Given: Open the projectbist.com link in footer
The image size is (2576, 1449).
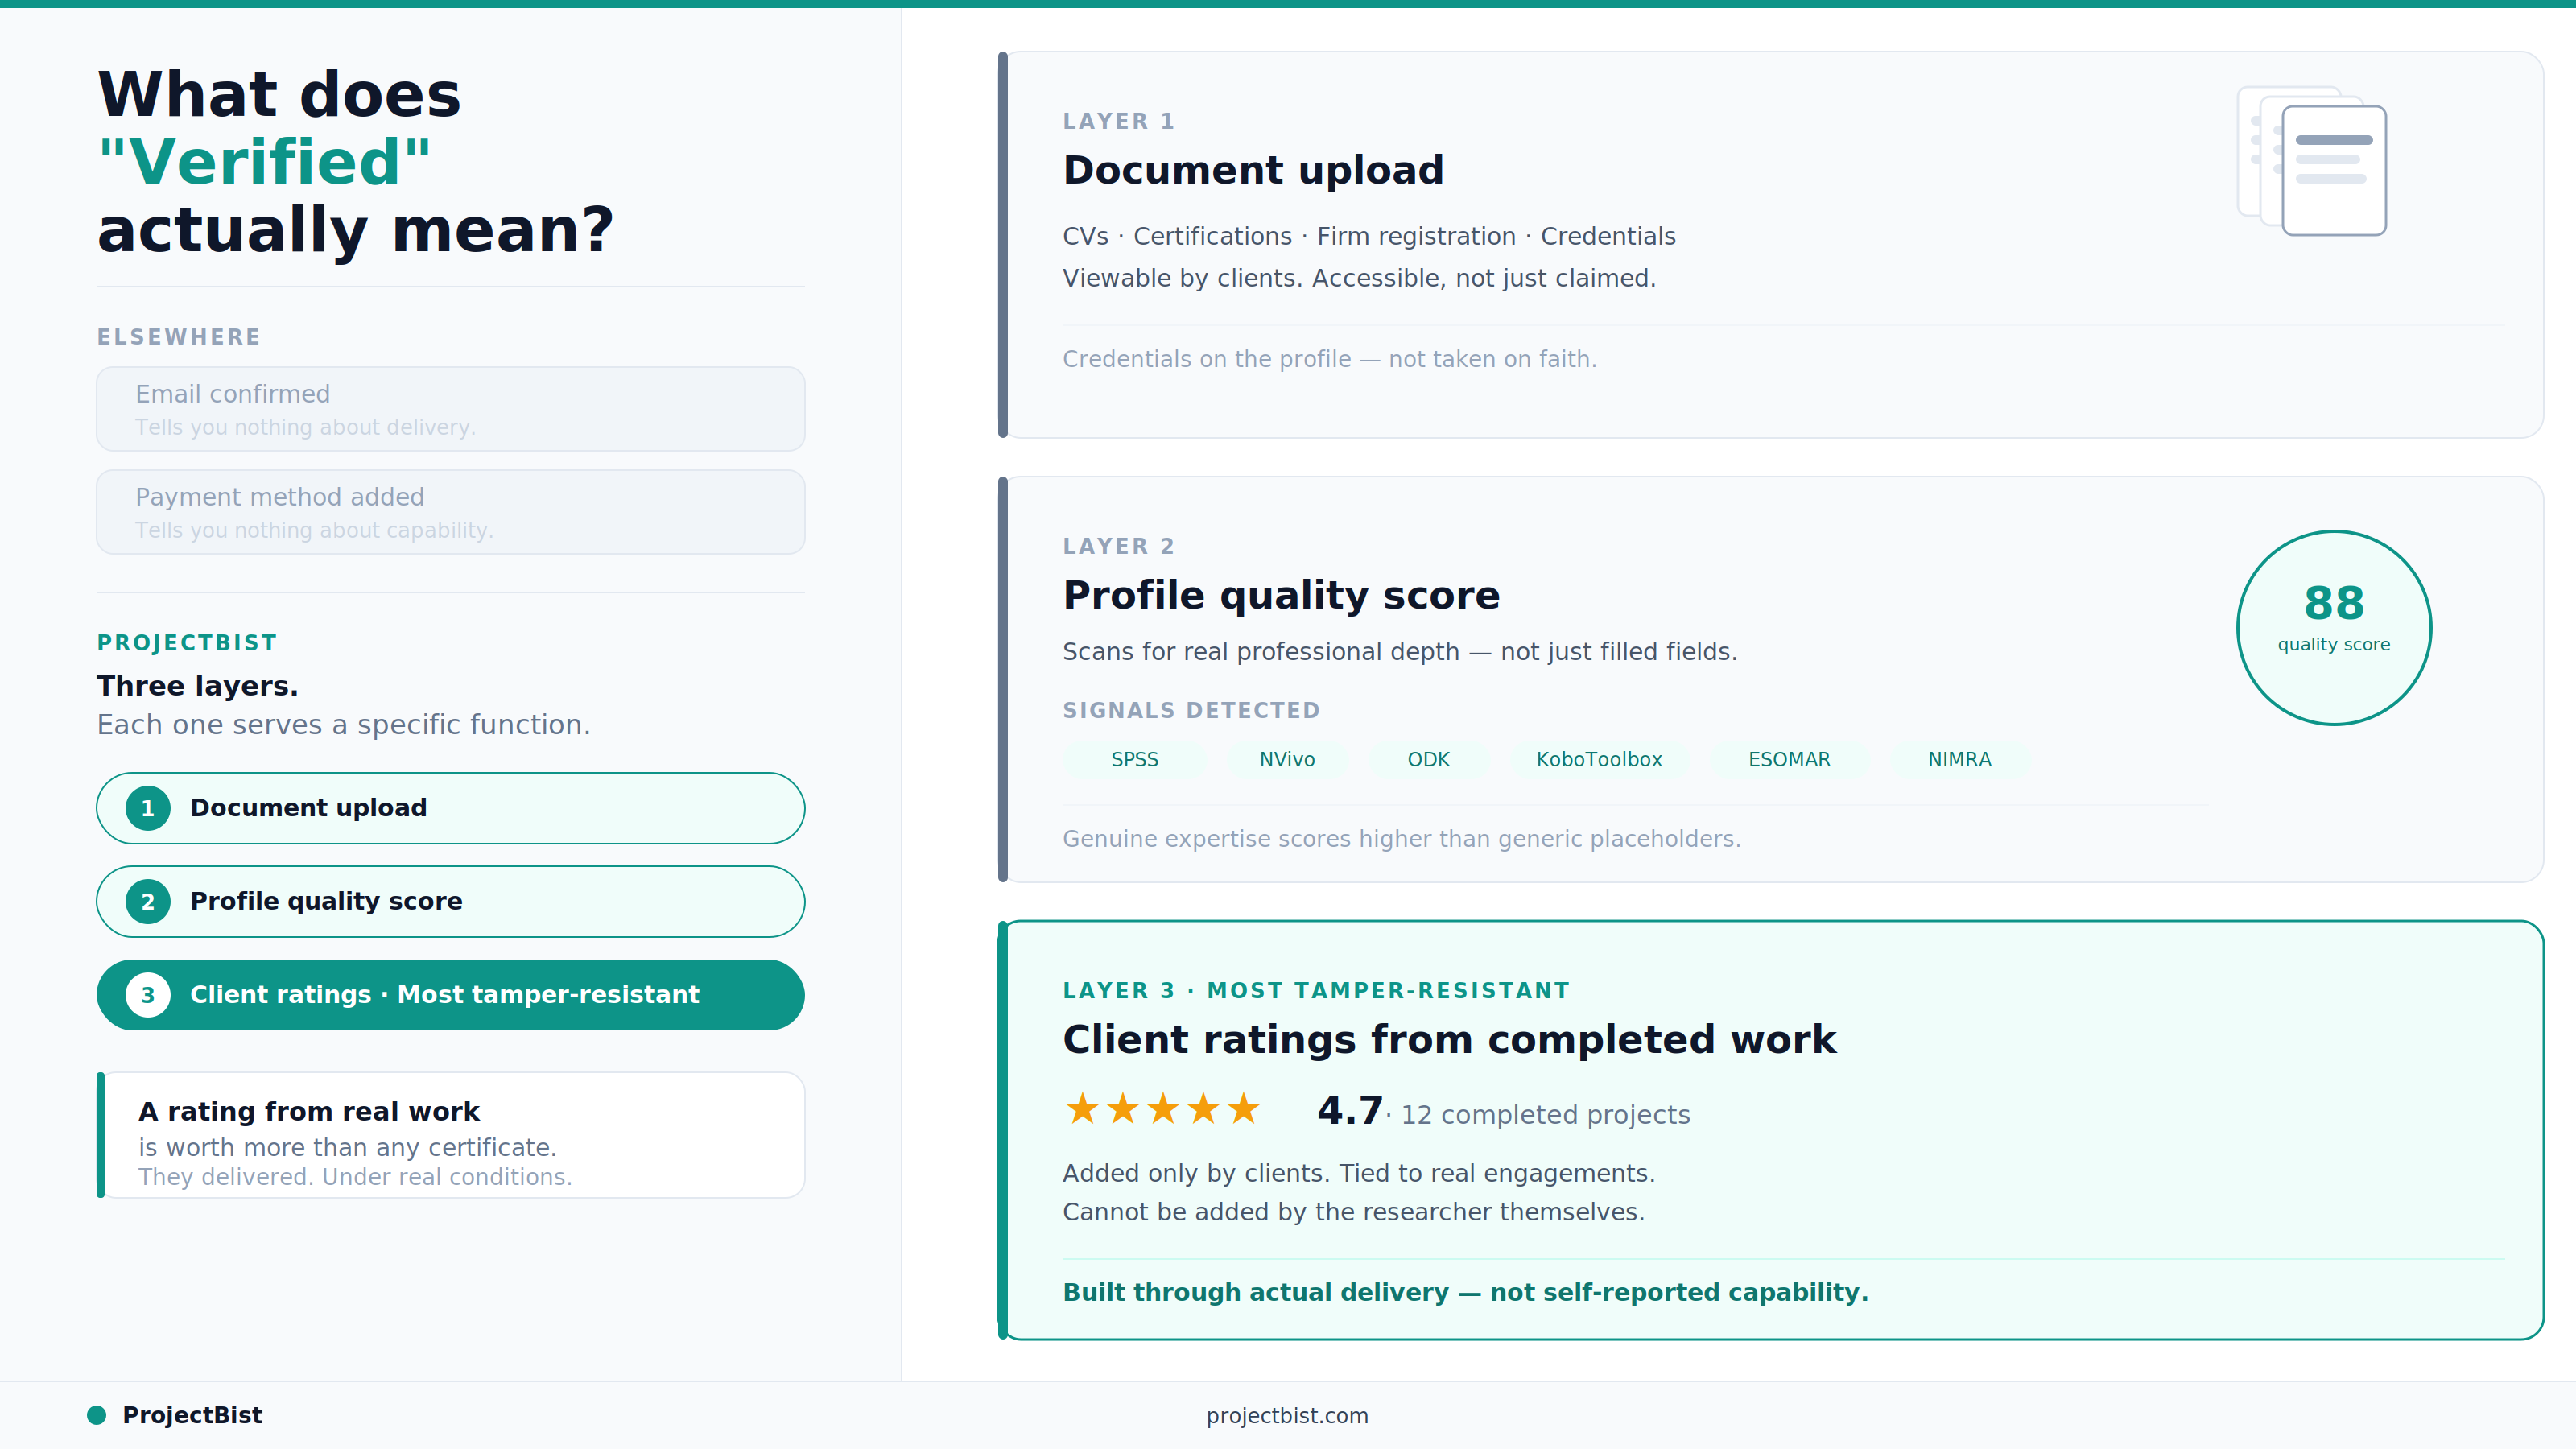Looking at the screenshot, I should [x=1287, y=1415].
